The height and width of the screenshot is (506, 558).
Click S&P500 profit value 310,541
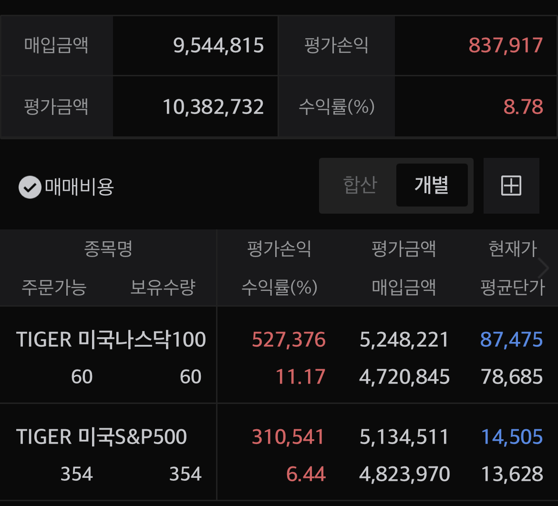(x=289, y=437)
